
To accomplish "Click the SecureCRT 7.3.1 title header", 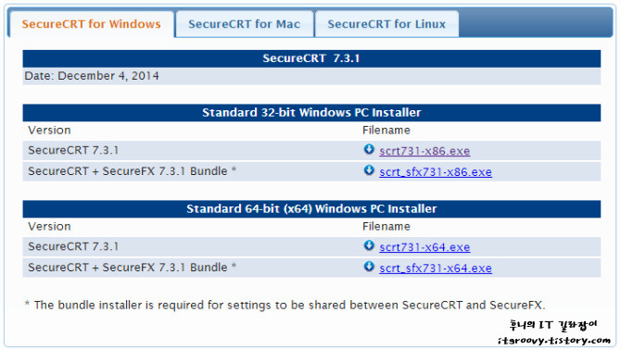I will coord(311,58).
